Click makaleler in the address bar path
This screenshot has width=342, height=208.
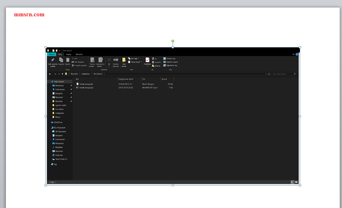tap(85, 74)
